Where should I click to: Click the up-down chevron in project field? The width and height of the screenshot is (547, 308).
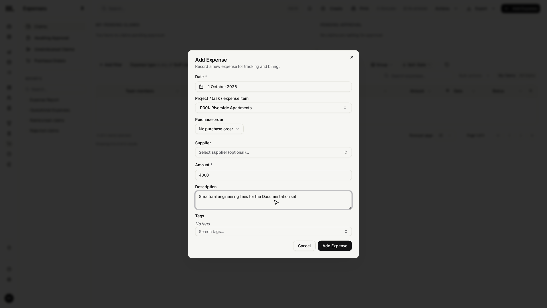point(345,108)
